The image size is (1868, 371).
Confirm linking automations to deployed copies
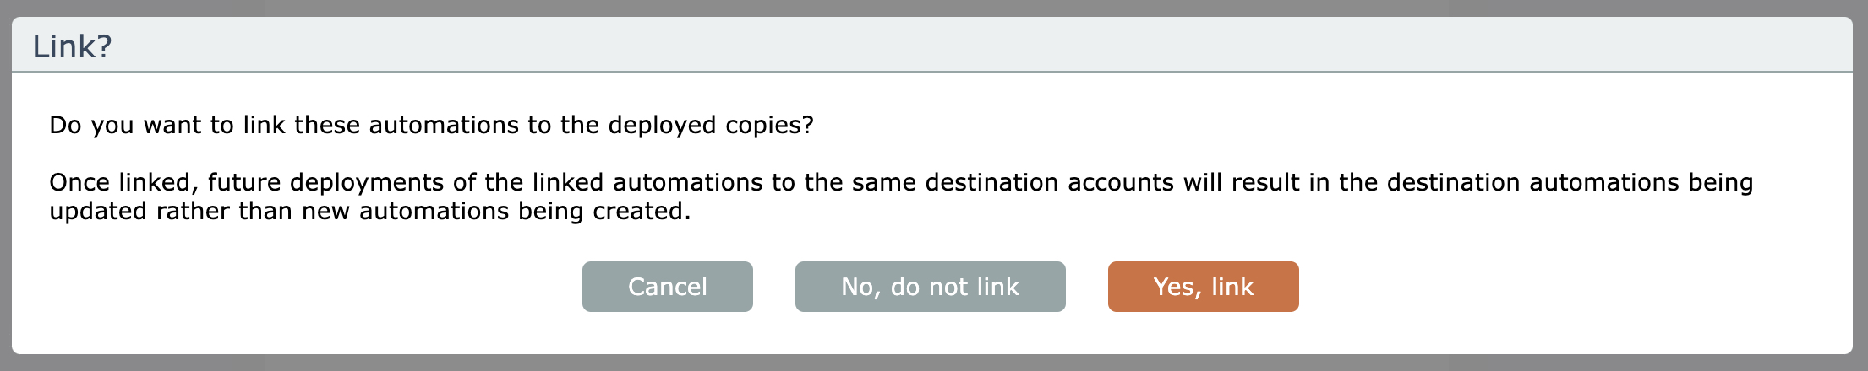click(1203, 287)
